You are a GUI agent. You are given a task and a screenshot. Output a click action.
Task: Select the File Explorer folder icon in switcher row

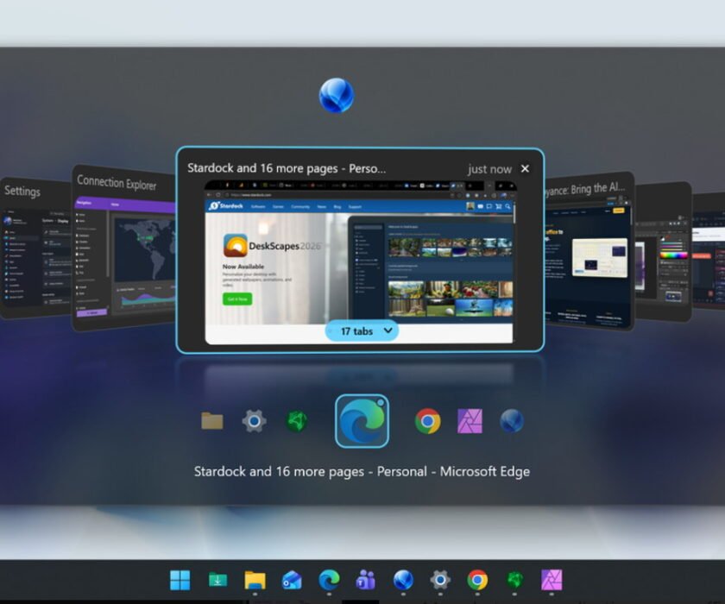pos(212,421)
